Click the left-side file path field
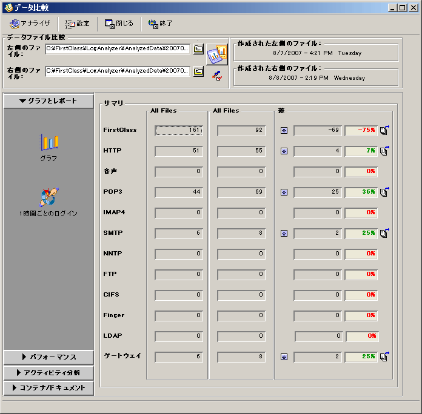 [x=118, y=49]
